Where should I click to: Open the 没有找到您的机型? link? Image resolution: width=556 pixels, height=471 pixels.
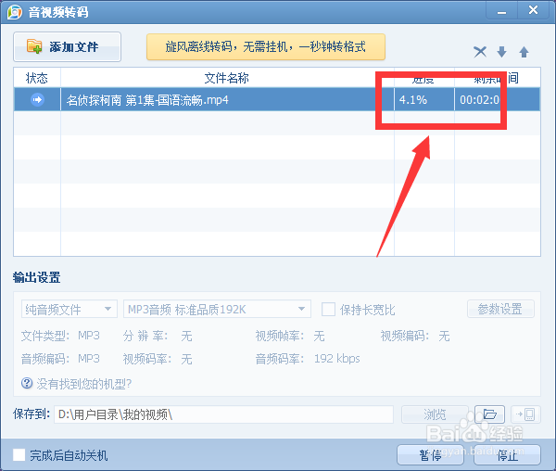tap(84, 384)
